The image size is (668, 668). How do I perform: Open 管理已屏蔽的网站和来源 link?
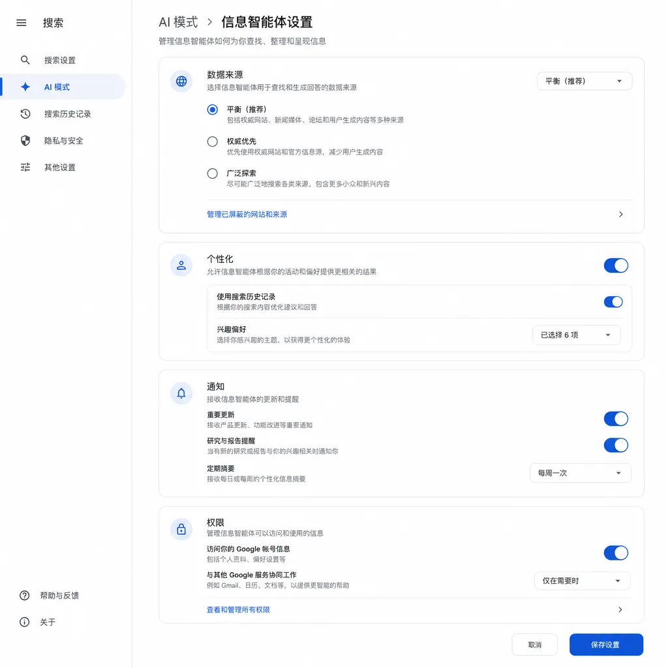tap(247, 214)
